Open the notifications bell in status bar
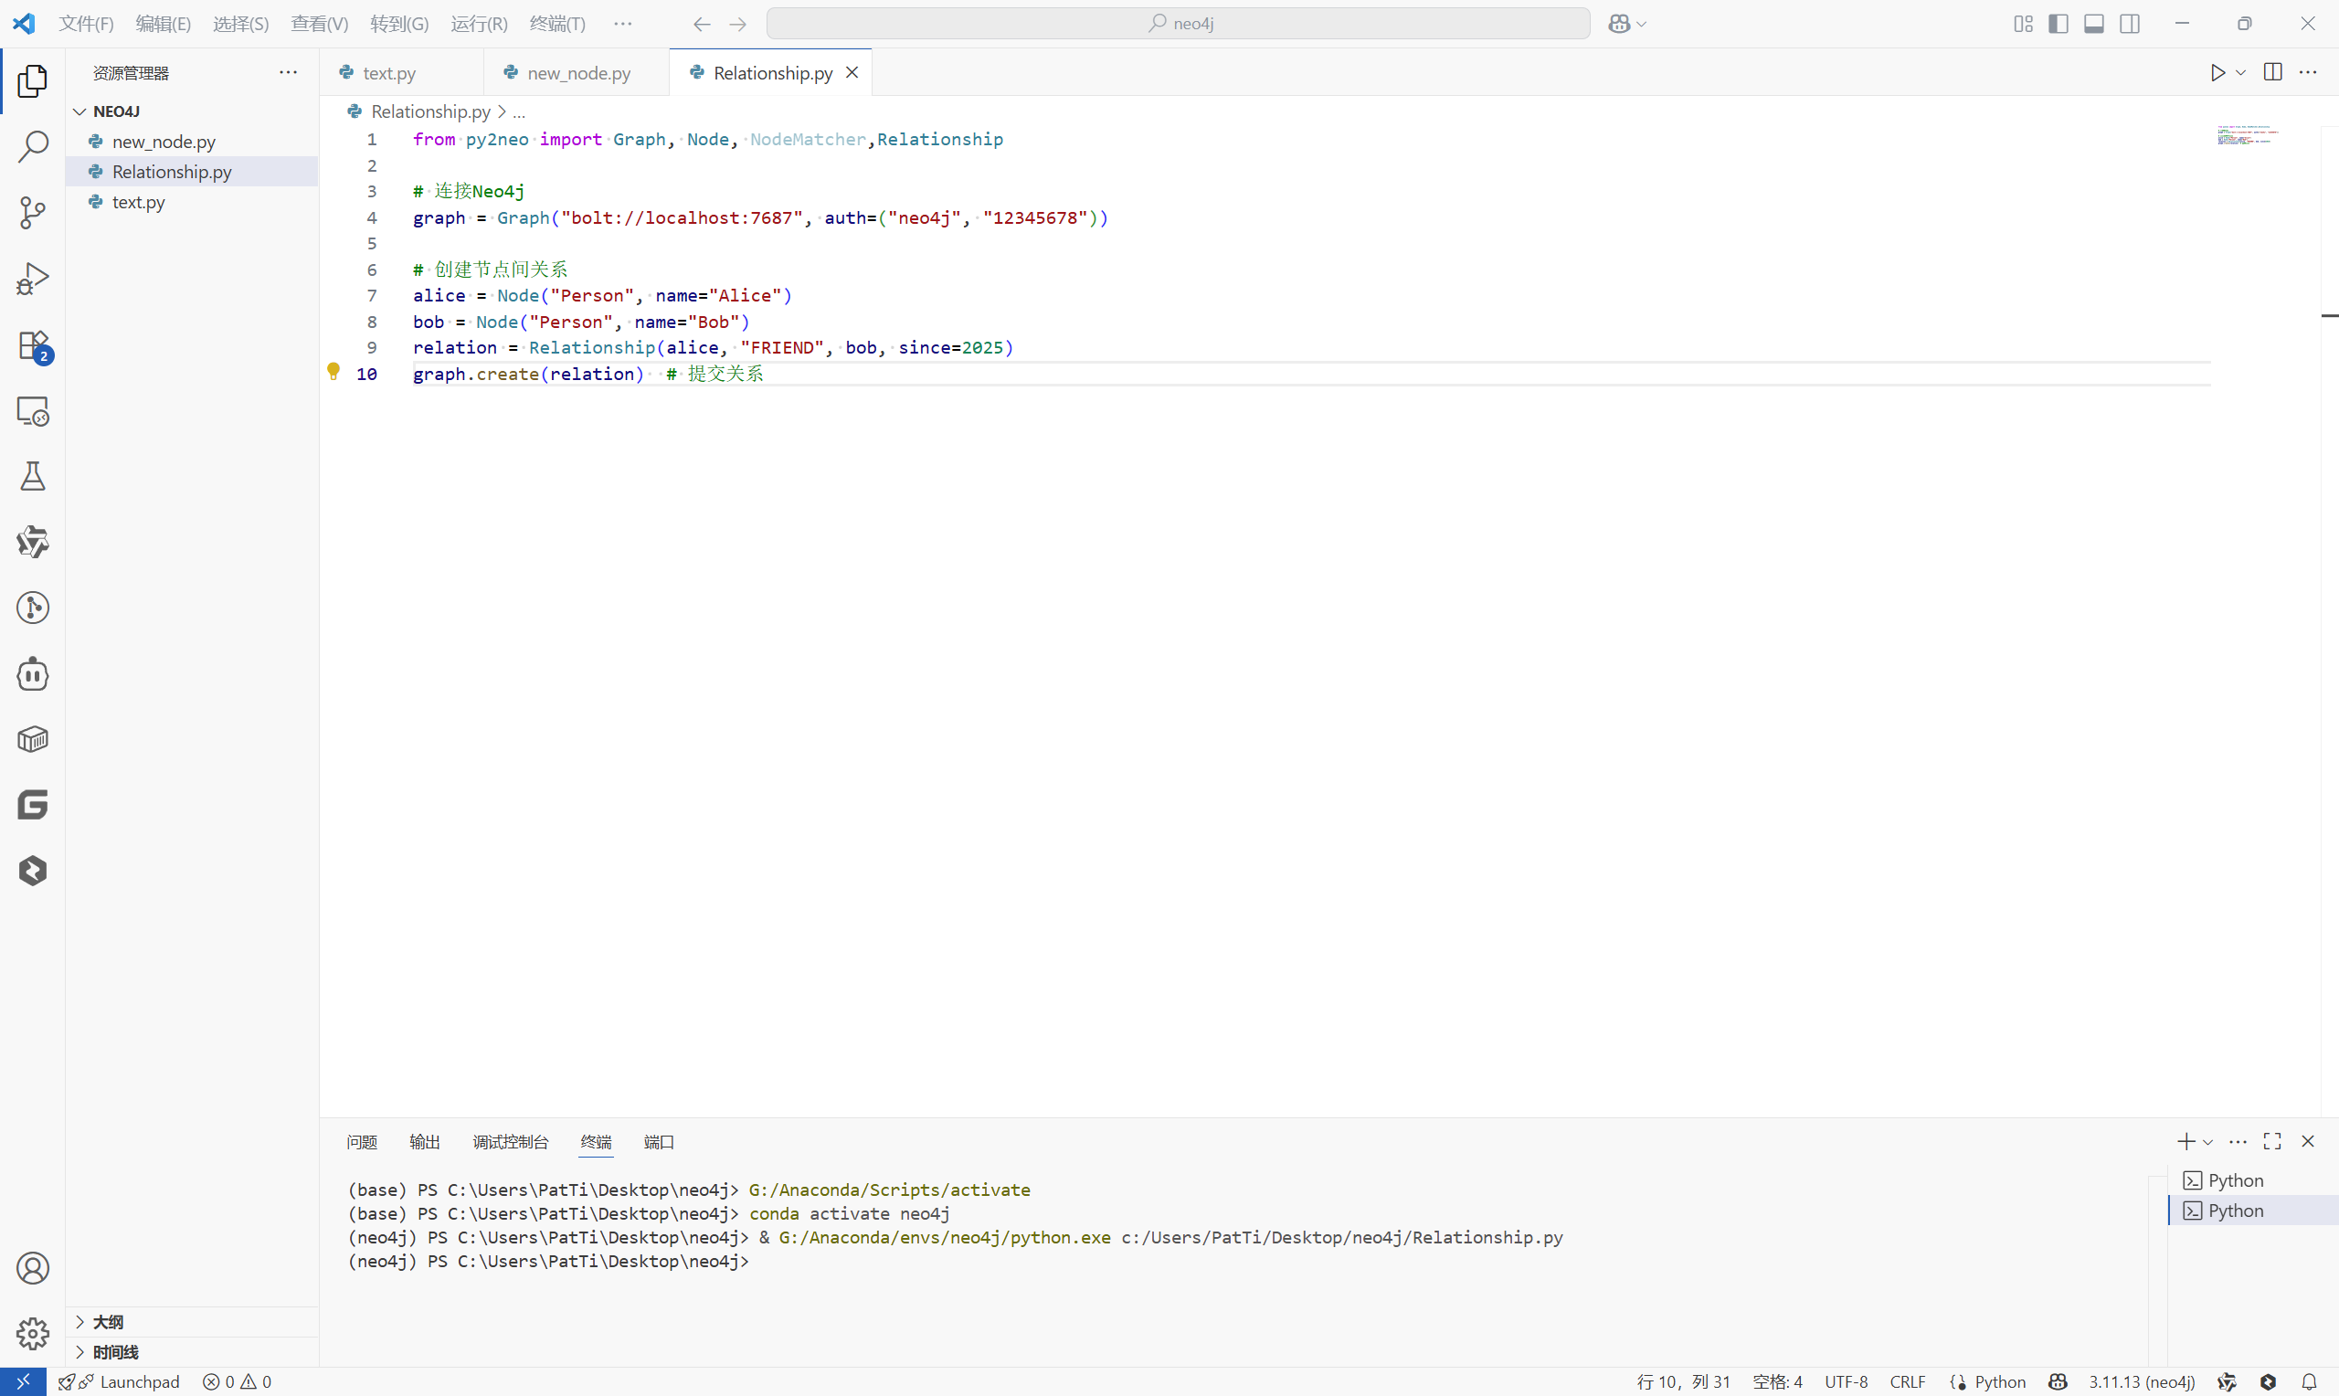 coord(2309,1381)
